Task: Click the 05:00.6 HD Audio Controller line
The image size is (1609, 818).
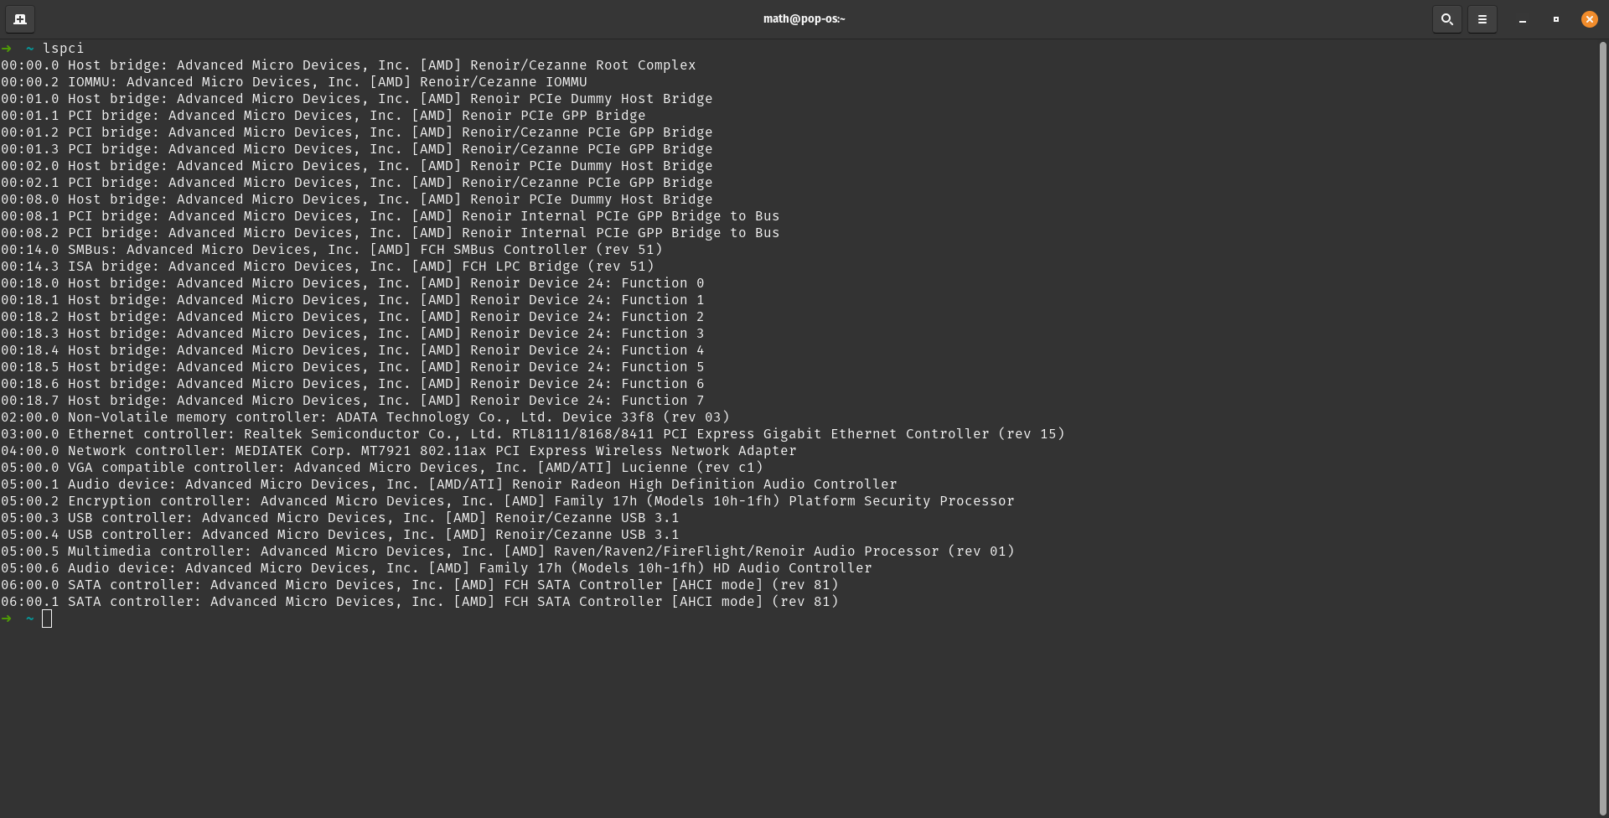Action: tap(437, 567)
